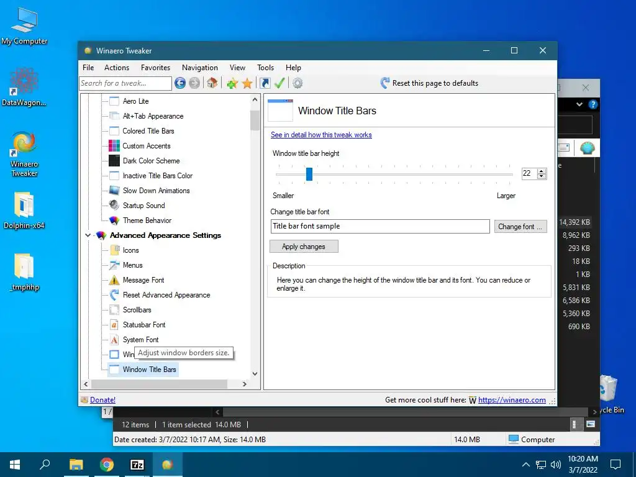Select Slow Down Animations tweak
The height and width of the screenshot is (477, 636).
click(x=156, y=191)
